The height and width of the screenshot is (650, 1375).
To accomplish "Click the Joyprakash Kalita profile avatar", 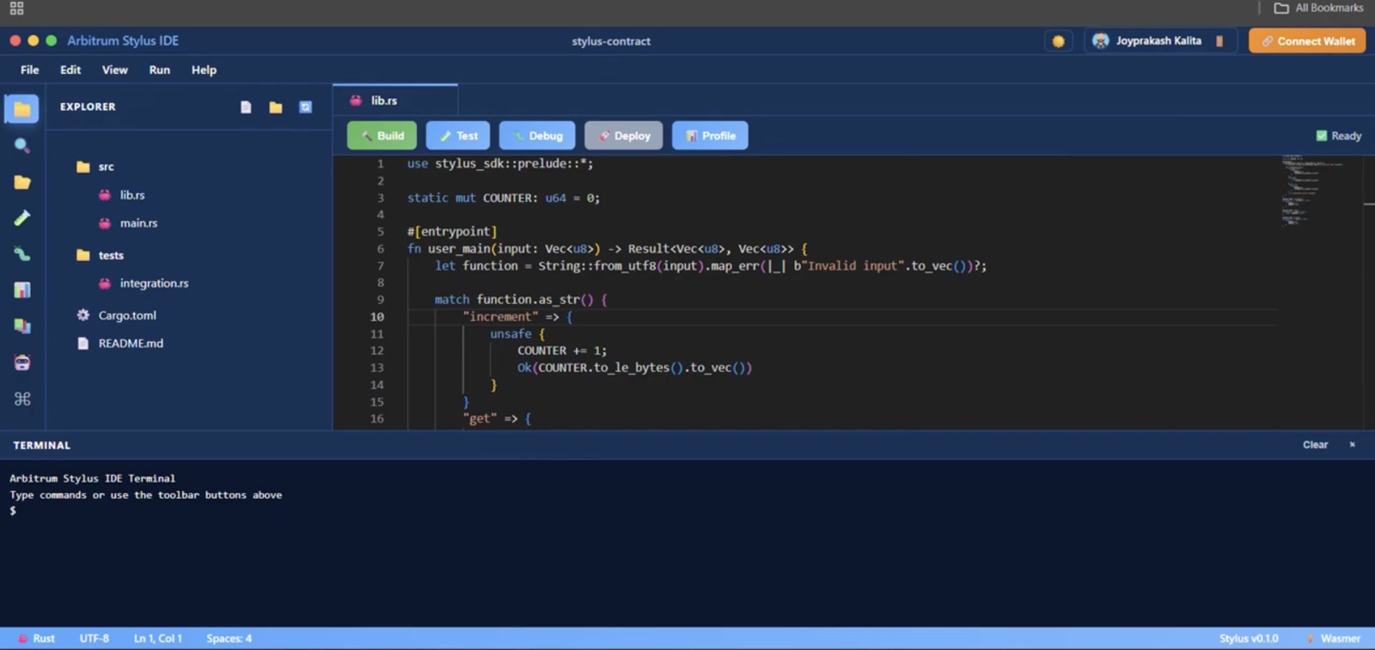I will coord(1100,40).
